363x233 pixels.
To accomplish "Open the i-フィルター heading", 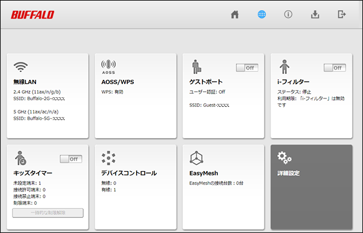I will coord(293,82).
